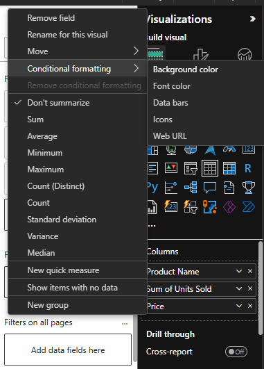The image size is (264, 369).
Task: Open Conditional formatting submenu
Action: [x=78, y=69]
